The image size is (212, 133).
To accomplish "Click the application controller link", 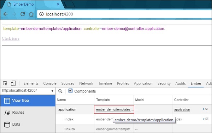I will pos(182,109).
